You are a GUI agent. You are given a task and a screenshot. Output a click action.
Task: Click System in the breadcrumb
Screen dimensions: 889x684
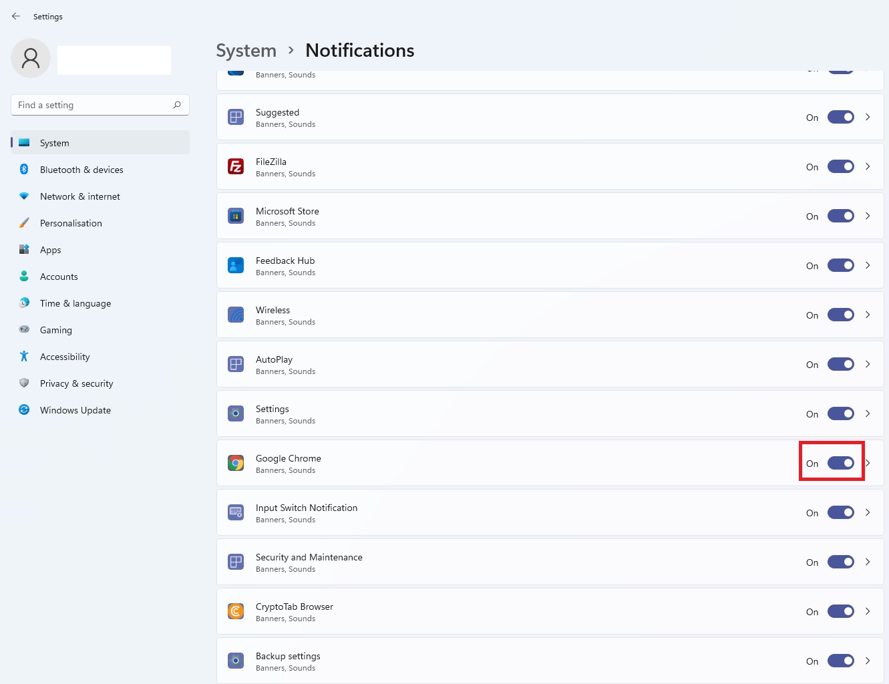point(246,51)
